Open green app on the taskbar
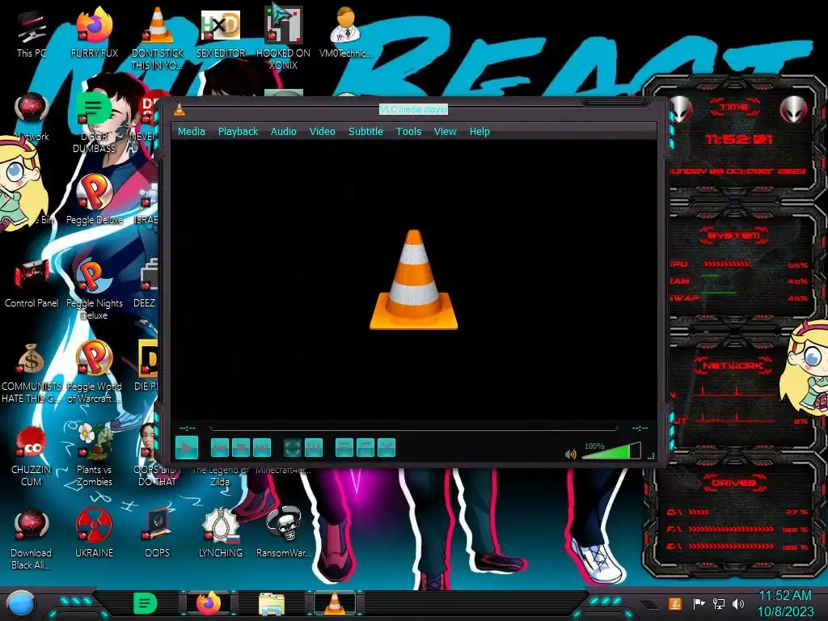 click(145, 603)
